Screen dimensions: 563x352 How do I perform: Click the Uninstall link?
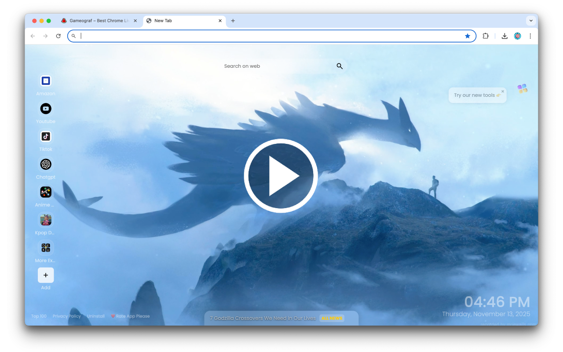pyautogui.click(x=96, y=316)
